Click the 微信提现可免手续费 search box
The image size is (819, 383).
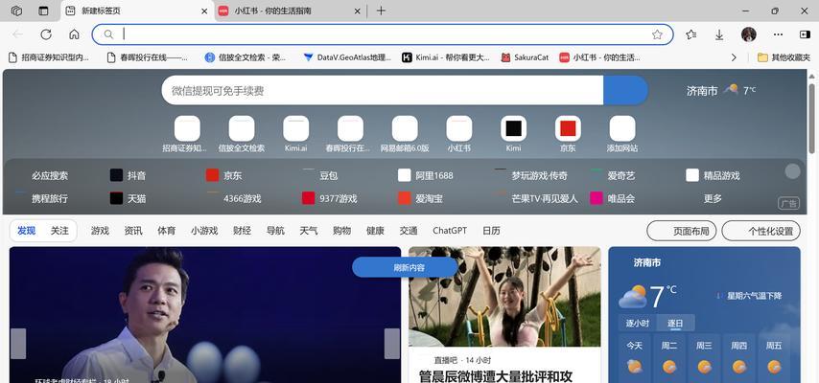click(383, 90)
